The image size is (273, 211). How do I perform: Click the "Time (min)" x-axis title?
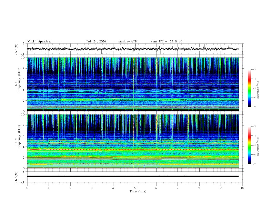[x=138, y=191]
